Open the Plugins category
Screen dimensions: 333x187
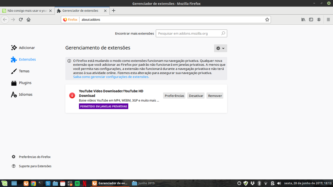coord(21,83)
